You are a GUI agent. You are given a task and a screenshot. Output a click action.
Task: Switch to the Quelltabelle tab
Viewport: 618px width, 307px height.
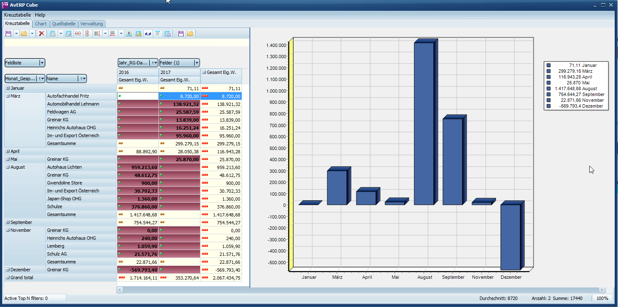tap(64, 24)
